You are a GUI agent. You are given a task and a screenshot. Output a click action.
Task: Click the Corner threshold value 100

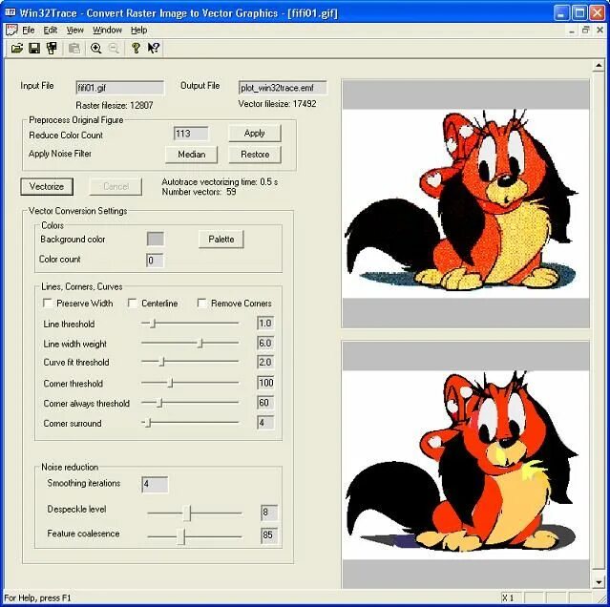pyautogui.click(x=265, y=383)
